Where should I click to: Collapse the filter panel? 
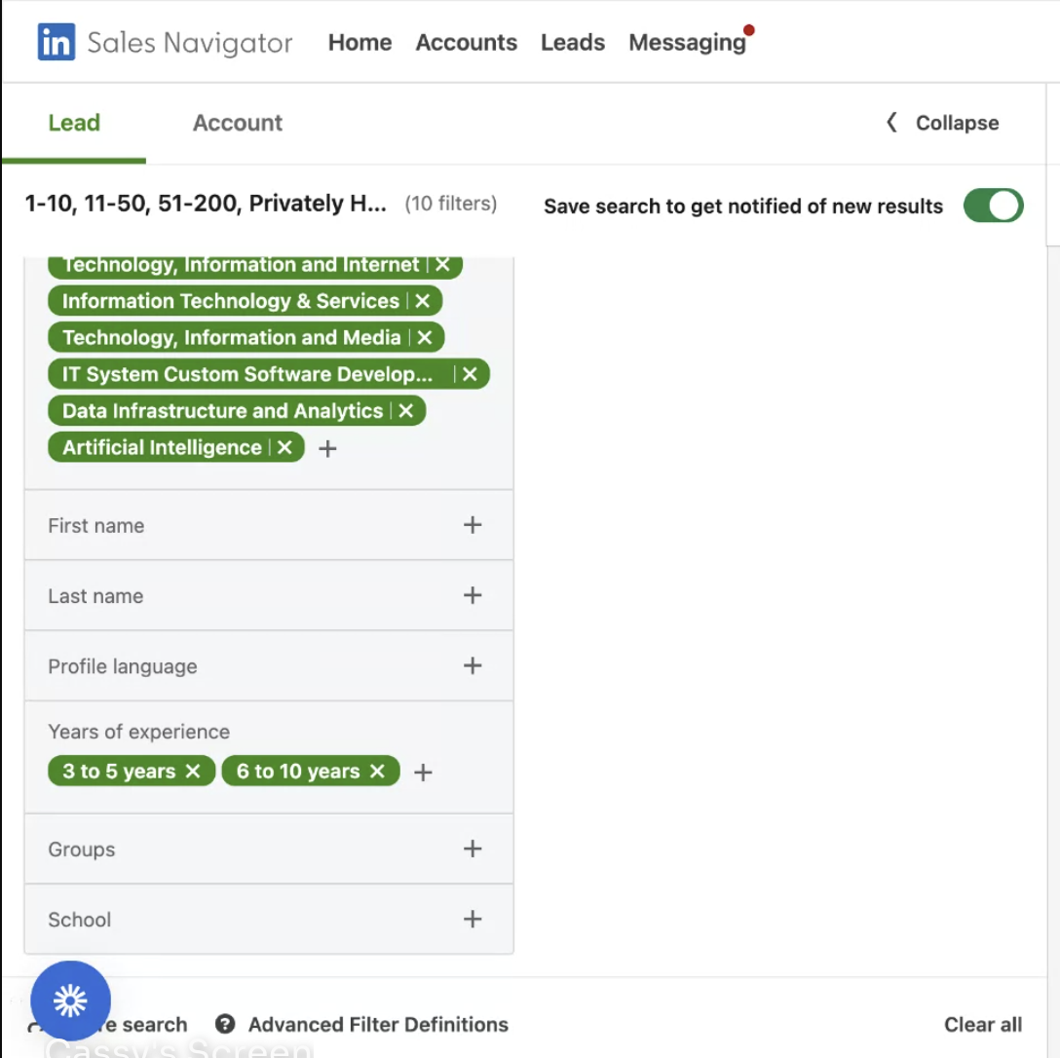[942, 123]
